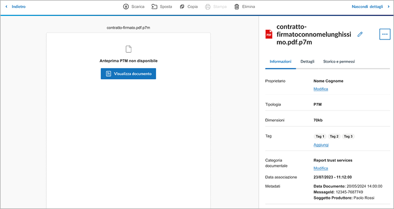
Task: Open the three-dots more options menu
Action: [385, 34]
